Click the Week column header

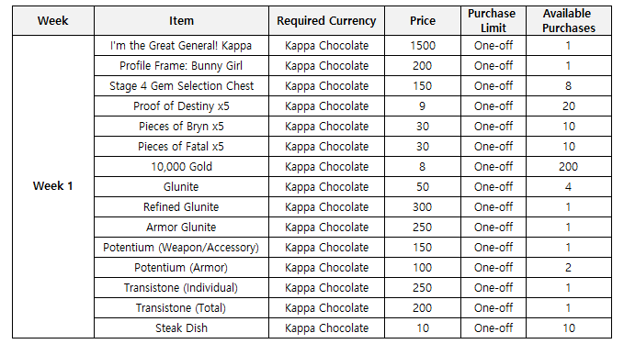(x=53, y=21)
